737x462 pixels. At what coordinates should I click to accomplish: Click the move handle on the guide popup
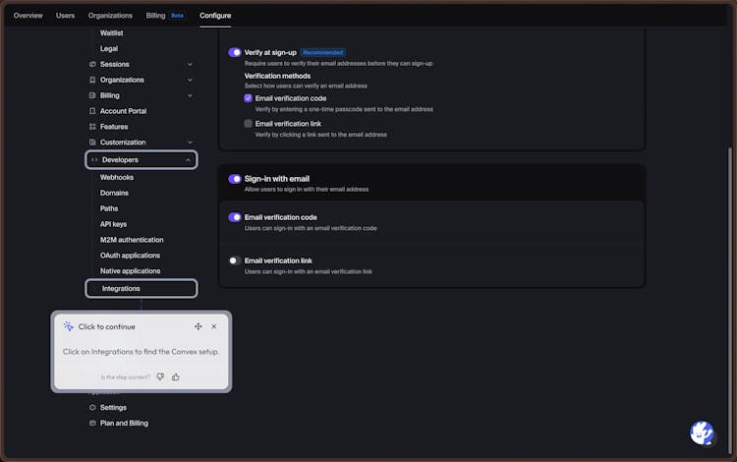coord(198,326)
